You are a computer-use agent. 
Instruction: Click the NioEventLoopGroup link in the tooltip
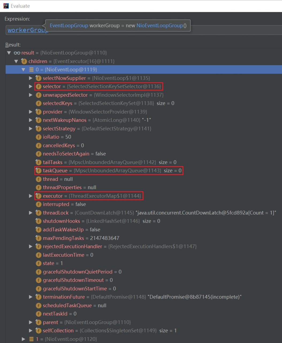click(x=160, y=26)
